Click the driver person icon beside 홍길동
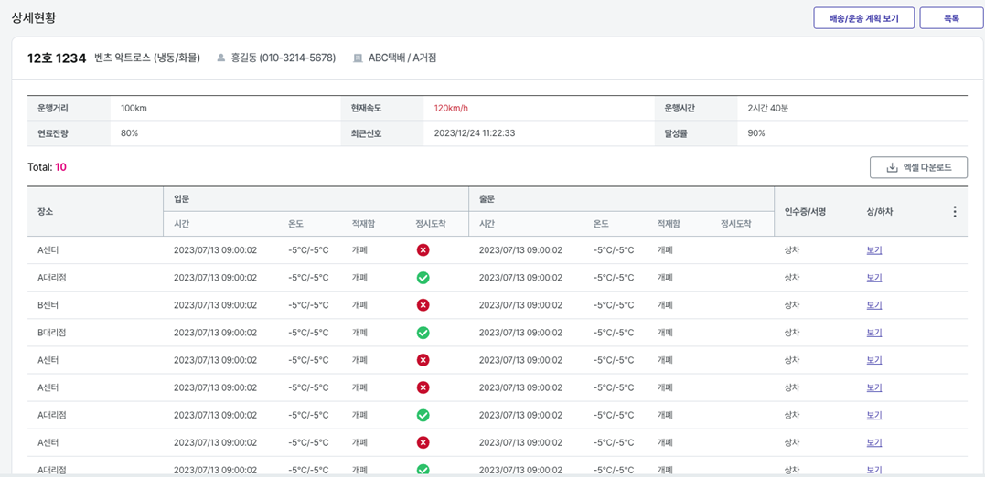The height and width of the screenshot is (477, 985). pos(220,58)
